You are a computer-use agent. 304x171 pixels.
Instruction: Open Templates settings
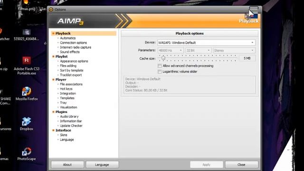click(67, 98)
